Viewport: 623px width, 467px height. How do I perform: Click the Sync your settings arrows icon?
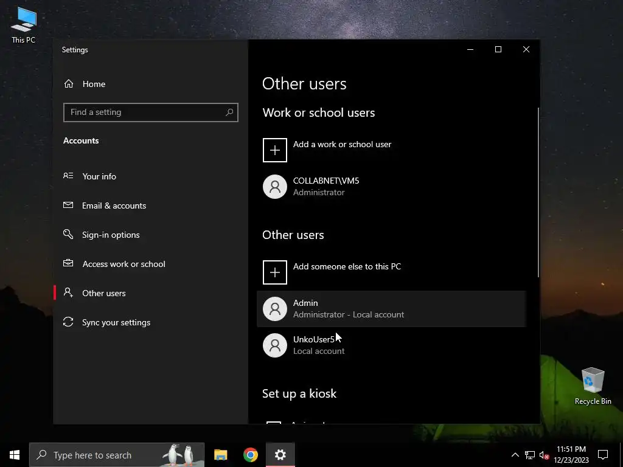click(x=68, y=322)
